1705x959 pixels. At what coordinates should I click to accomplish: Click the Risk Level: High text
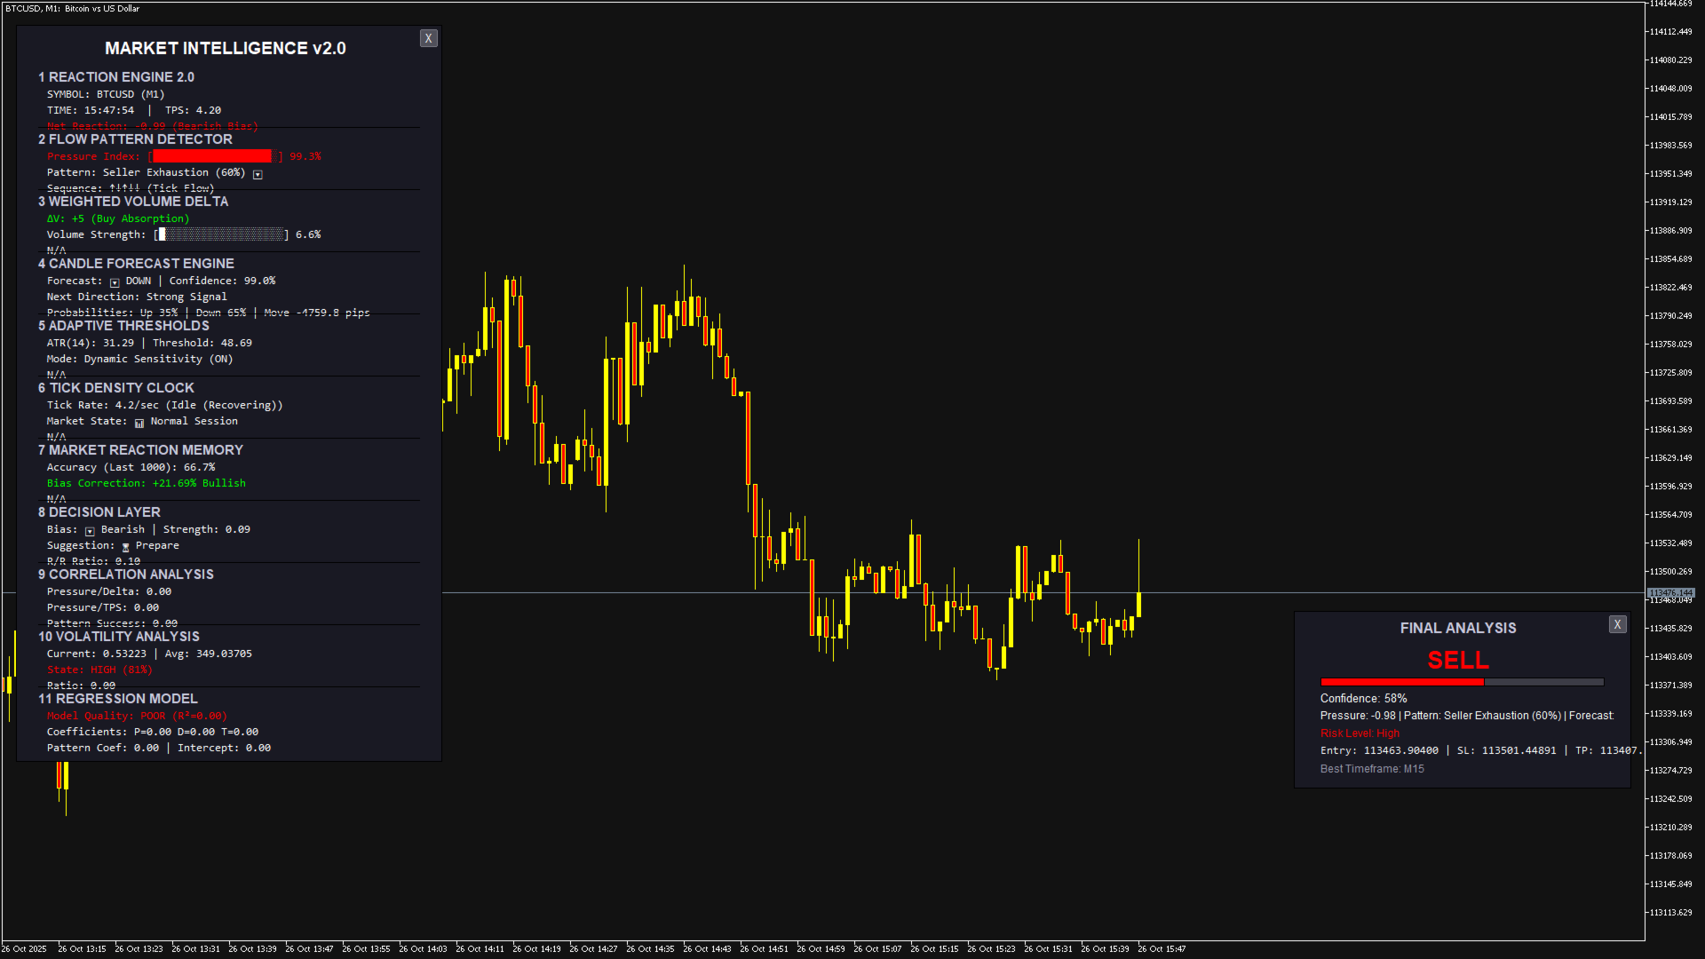click(x=1360, y=733)
